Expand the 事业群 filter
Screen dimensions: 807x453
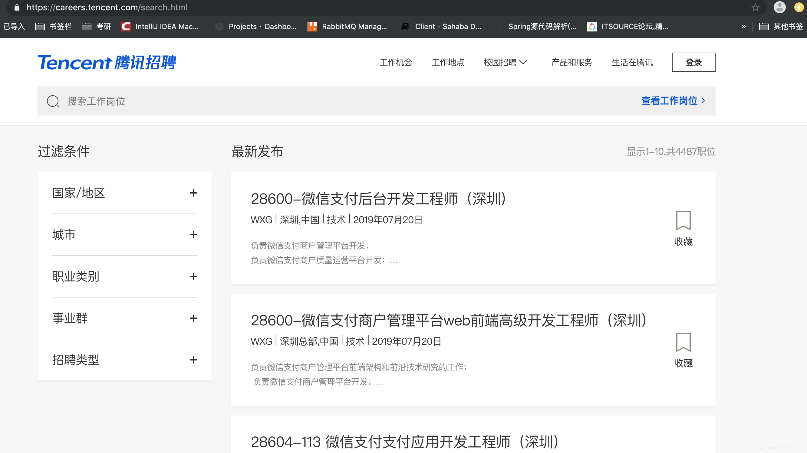tap(124, 318)
